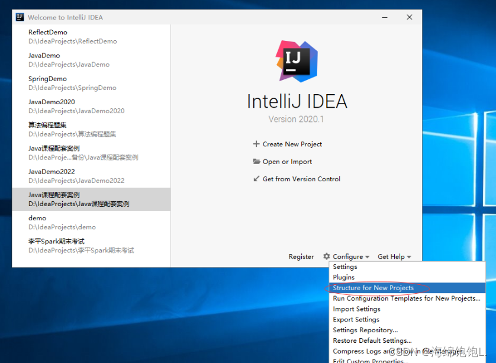496x363 pixels.
Task: Open the JavaDemo2022 recent project
Action: tap(91, 176)
